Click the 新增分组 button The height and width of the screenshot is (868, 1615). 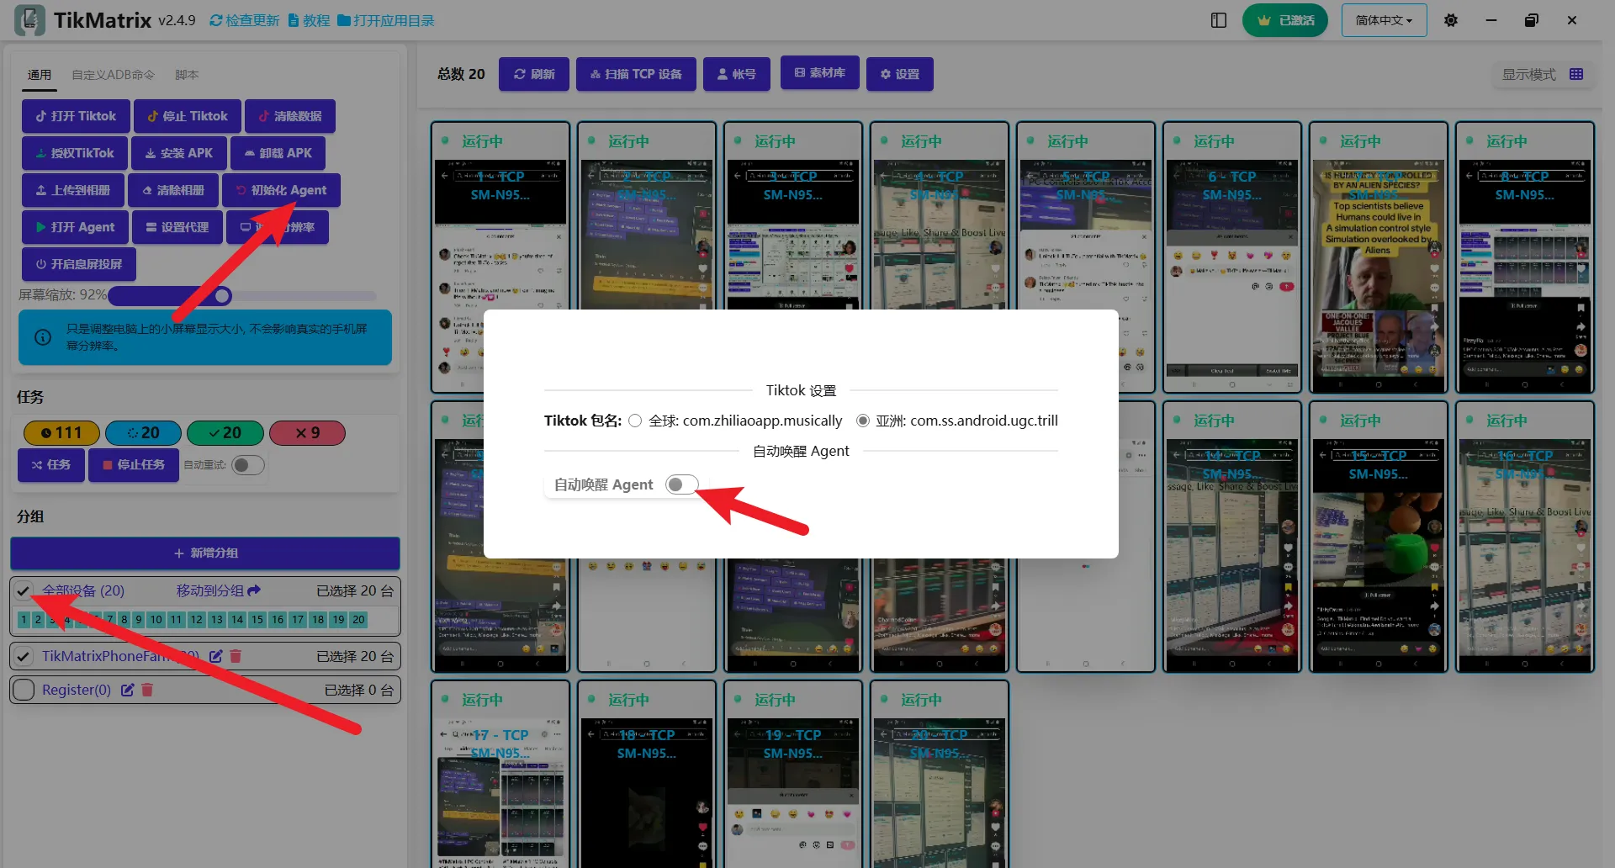pos(205,553)
